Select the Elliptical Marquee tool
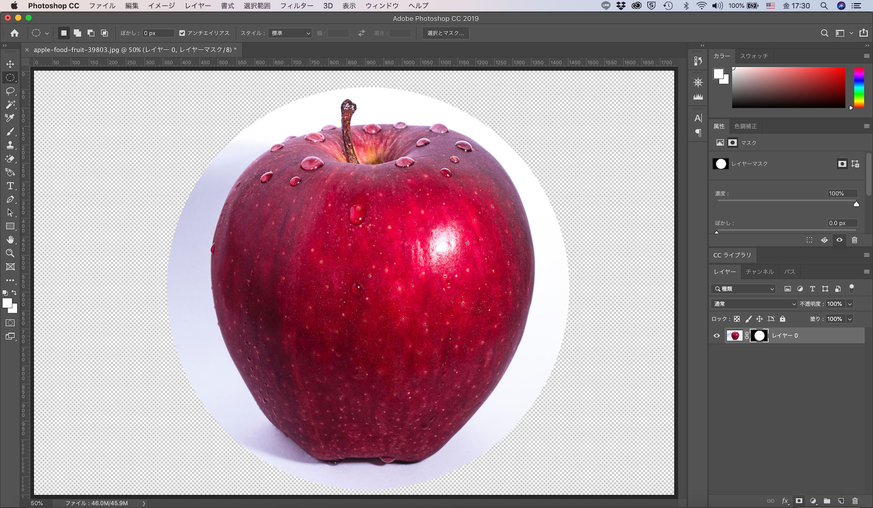The width and height of the screenshot is (873, 508). 10,78
